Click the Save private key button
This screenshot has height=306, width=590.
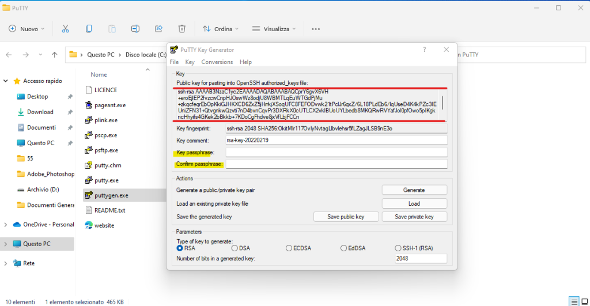coord(414,217)
